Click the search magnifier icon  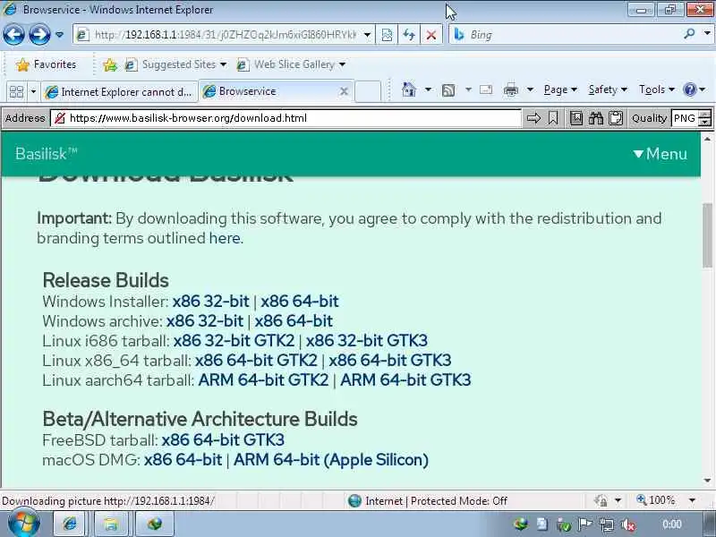pyautogui.click(x=689, y=34)
